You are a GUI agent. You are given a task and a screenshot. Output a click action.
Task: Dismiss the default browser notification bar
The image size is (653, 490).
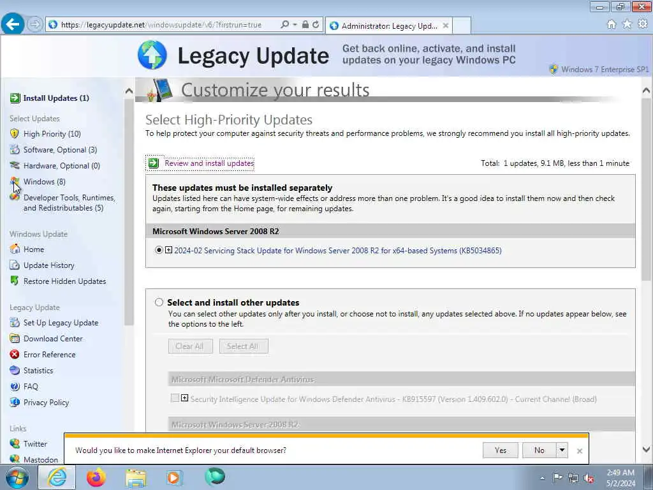(579, 451)
